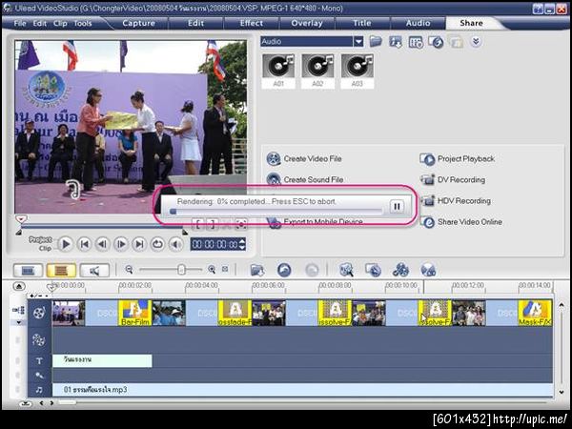Click Create Sound File
Image resolution: width=572 pixels, height=429 pixels.
pos(305,179)
